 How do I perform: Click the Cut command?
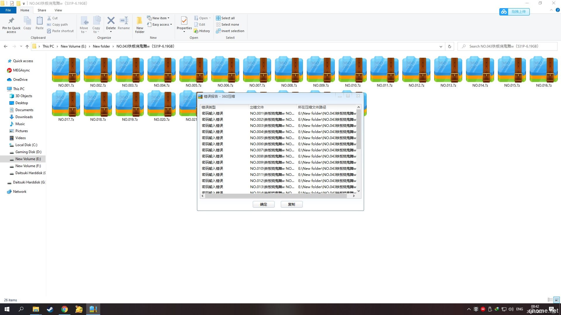[x=53, y=18]
